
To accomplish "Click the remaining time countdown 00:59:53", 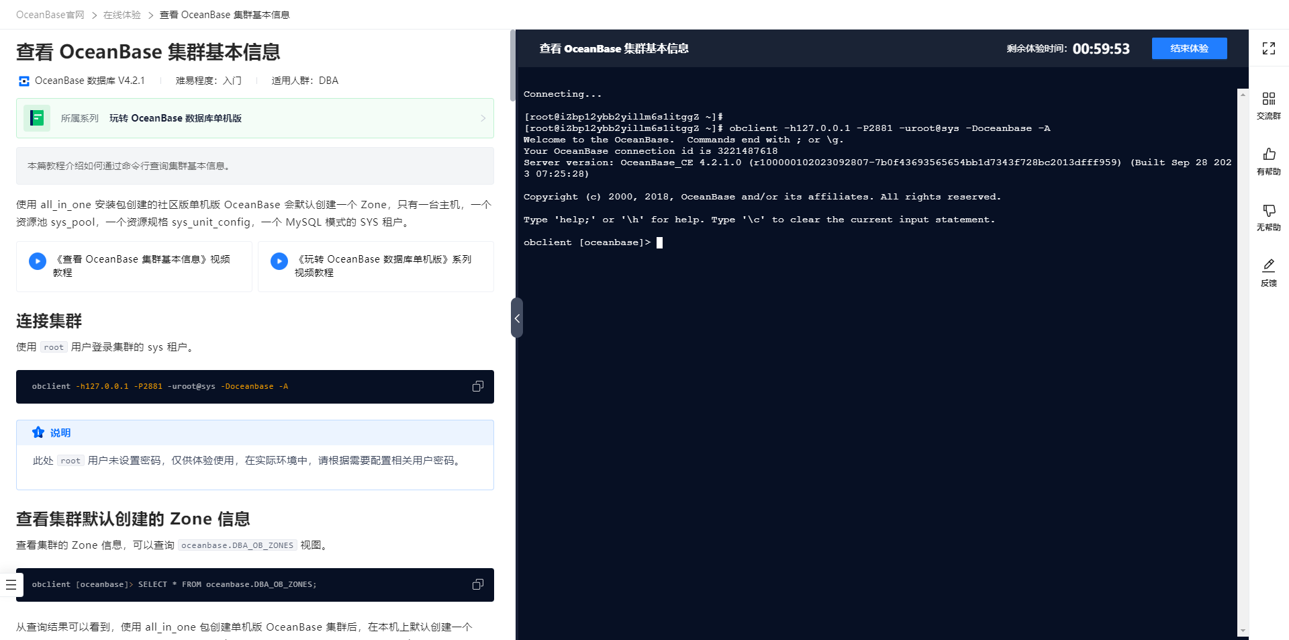I will coord(1101,49).
